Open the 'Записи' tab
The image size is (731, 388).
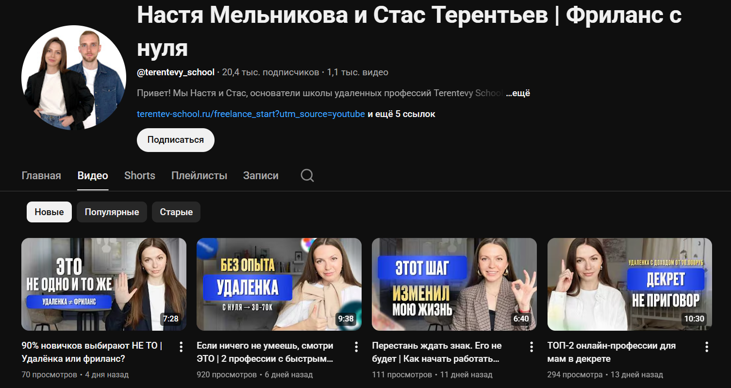(260, 175)
